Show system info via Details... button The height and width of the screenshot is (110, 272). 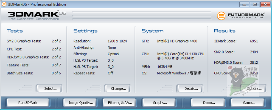pos(190,88)
